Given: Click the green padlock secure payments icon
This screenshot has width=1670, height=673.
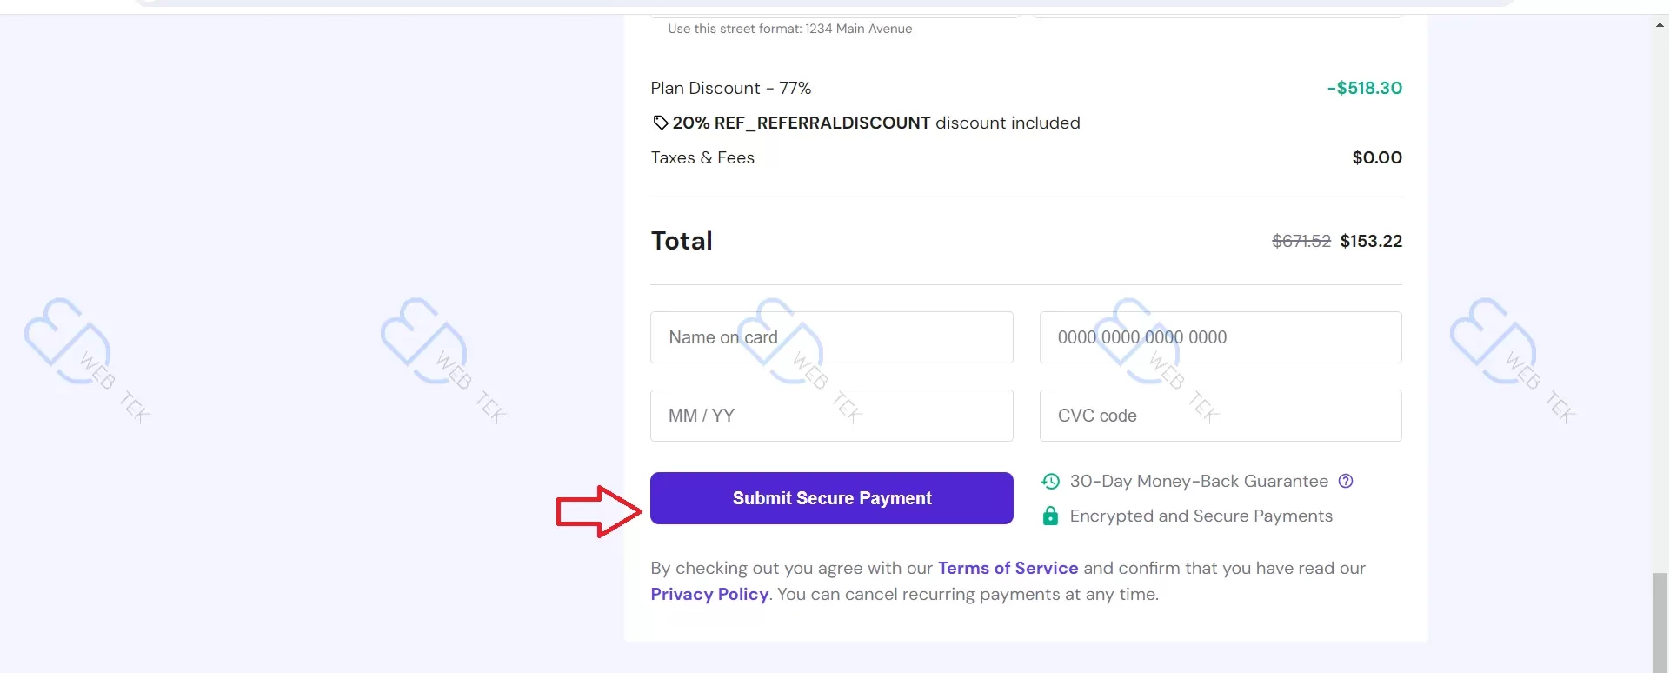Looking at the screenshot, I should pos(1050,516).
